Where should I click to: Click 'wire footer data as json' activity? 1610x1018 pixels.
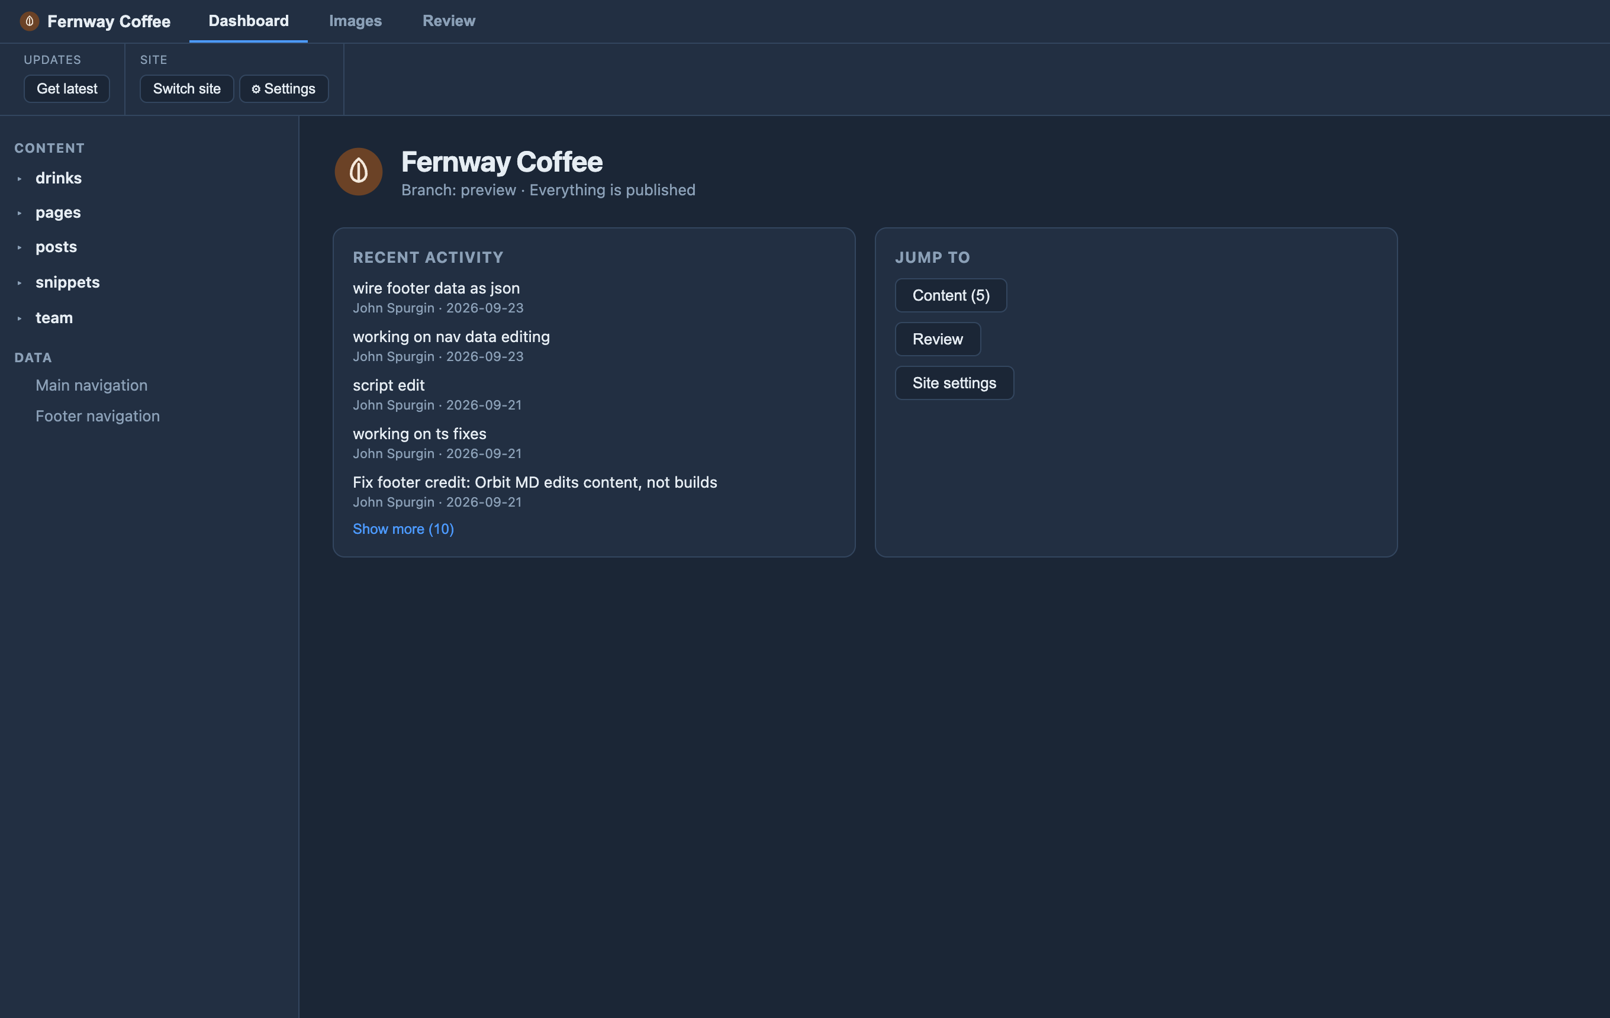coord(437,288)
